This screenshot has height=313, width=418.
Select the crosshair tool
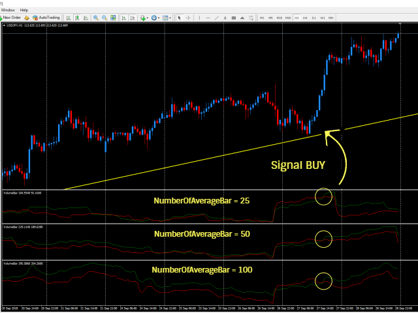[188, 18]
